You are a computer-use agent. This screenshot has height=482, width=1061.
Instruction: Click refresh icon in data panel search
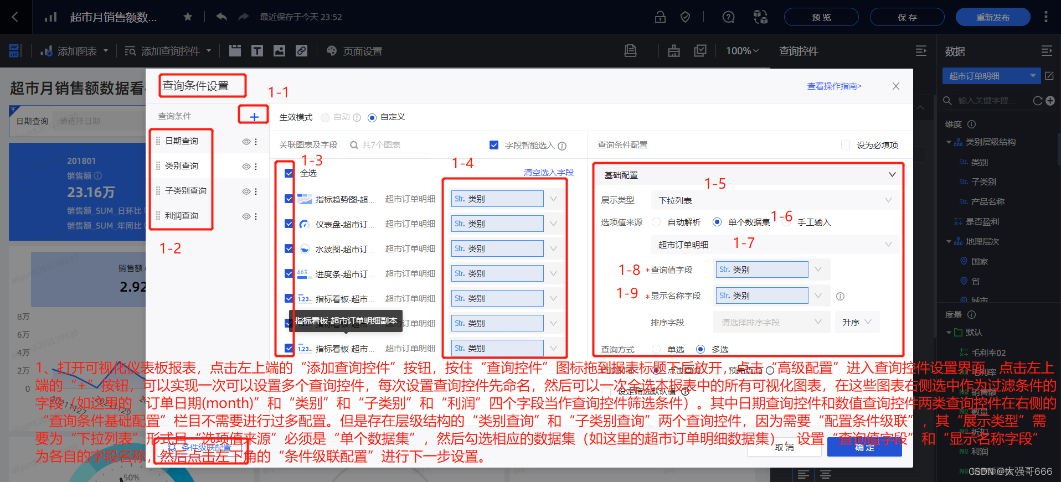coord(1038,101)
